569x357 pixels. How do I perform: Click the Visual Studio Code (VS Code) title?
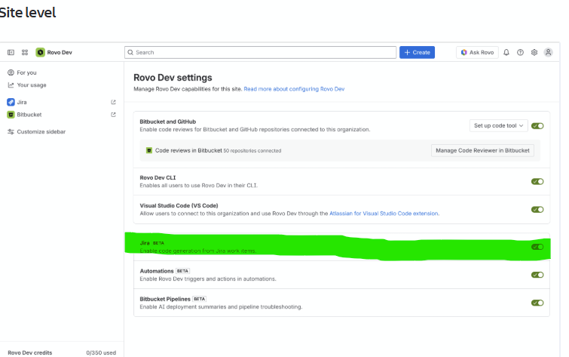[179, 205]
